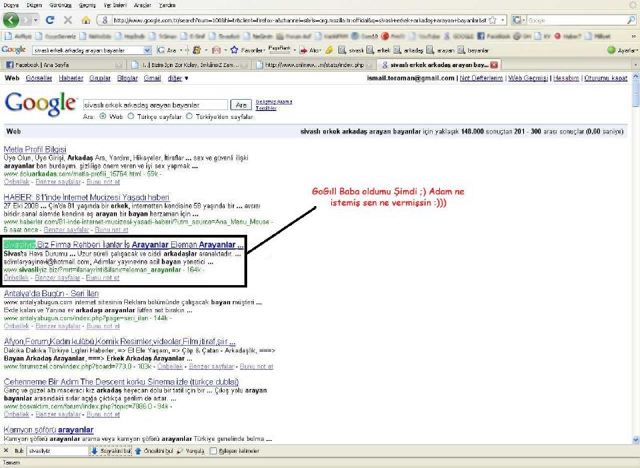Click Vurgula highlight in the find bar
Screen dimensions: 640x468
click(x=190, y=451)
